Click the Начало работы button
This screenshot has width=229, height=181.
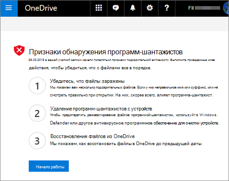point(49,166)
